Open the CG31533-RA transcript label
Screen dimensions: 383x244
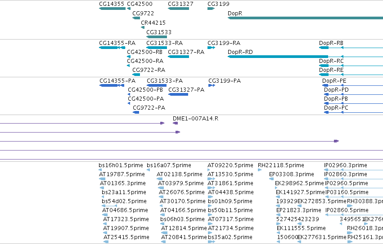point(164,43)
